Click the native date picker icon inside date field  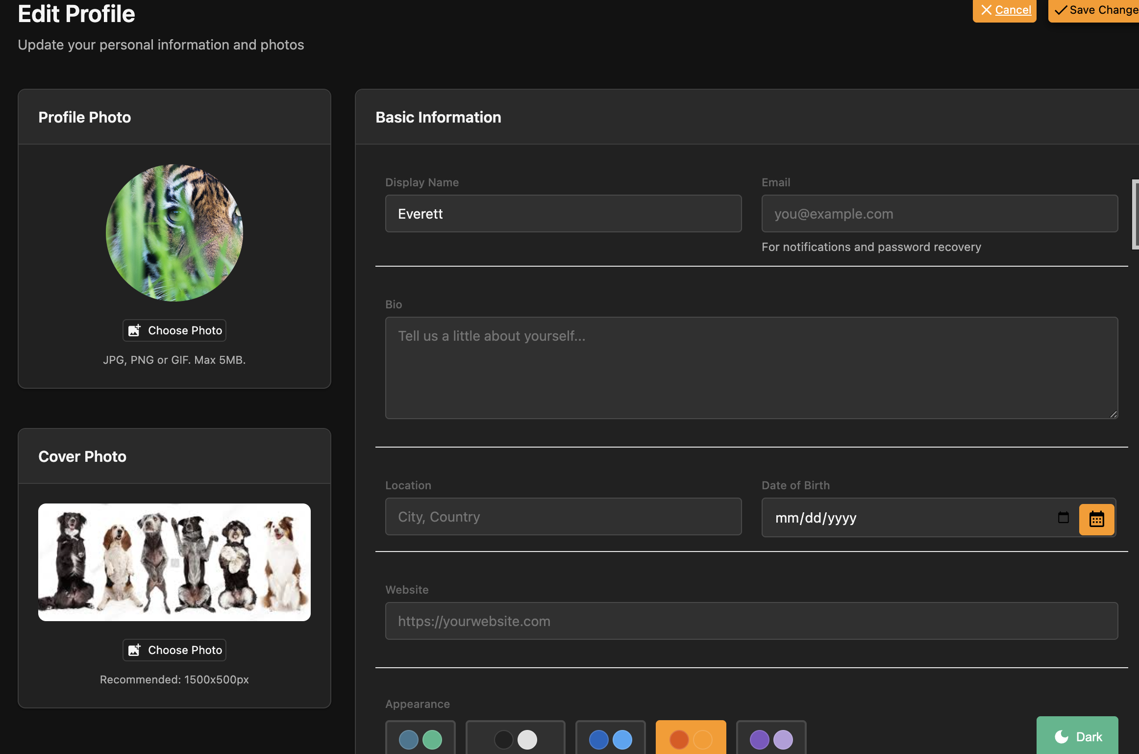tap(1063, 518)
